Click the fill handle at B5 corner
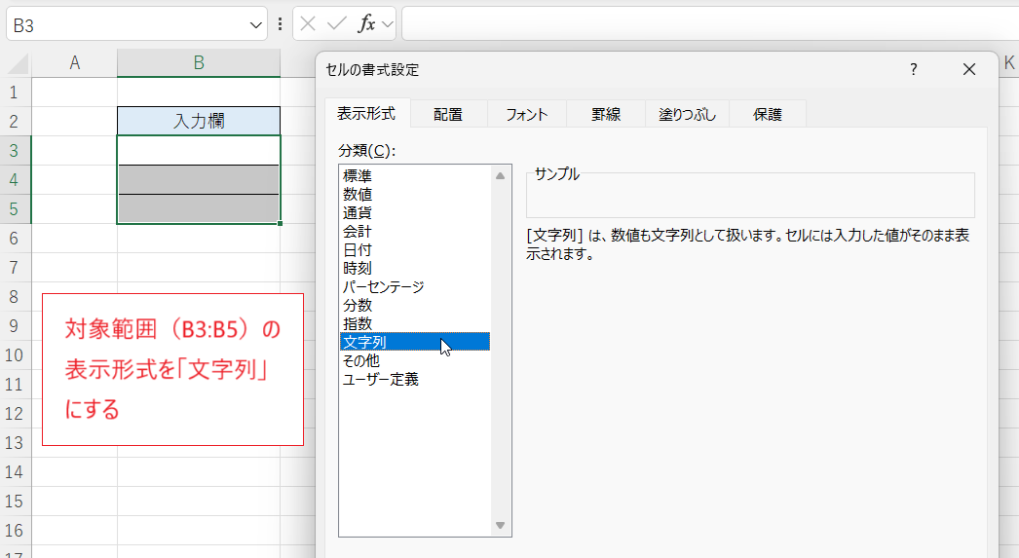 (281, 223)
